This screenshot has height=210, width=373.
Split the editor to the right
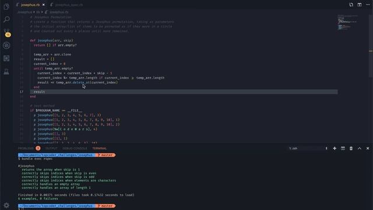tap(360, 5)
